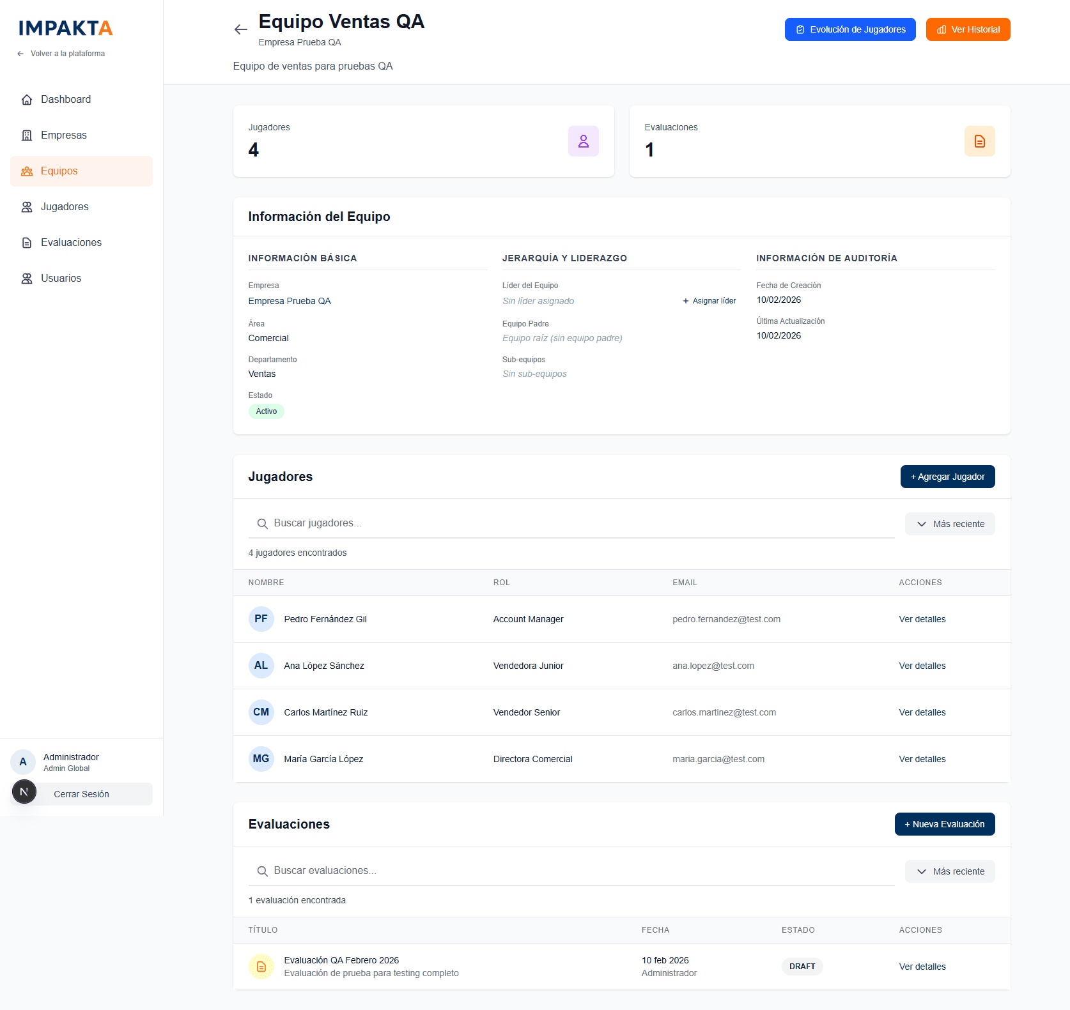Open Ver Historial

(968, 29)
